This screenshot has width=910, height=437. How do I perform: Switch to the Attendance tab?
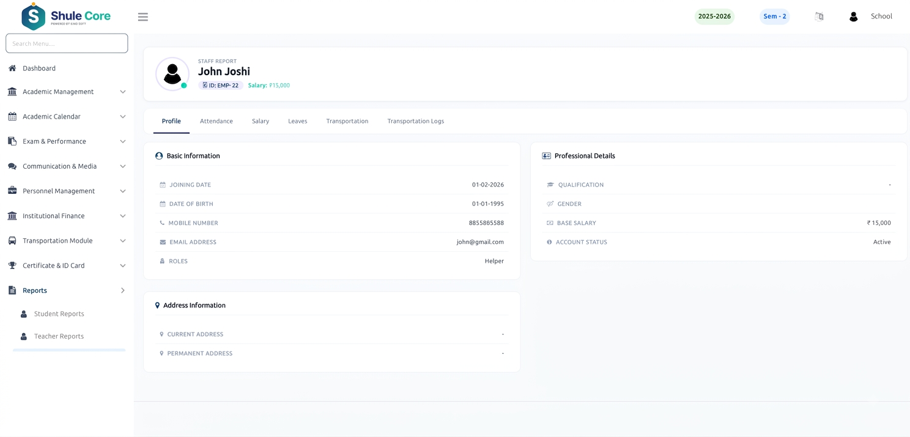[x=216, y=121]
